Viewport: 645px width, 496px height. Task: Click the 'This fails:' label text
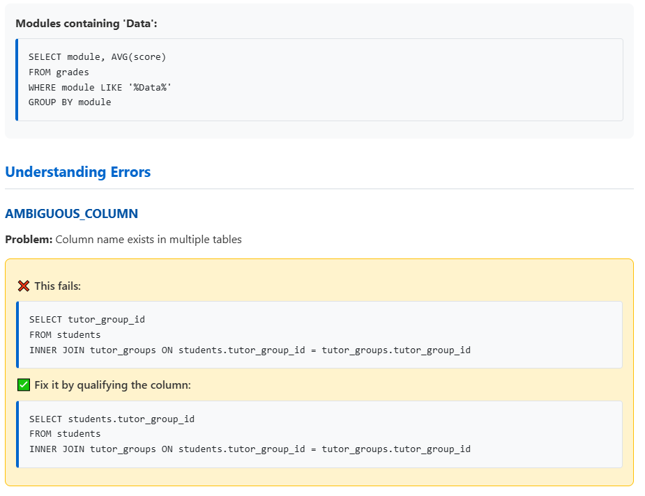point(58,286)
